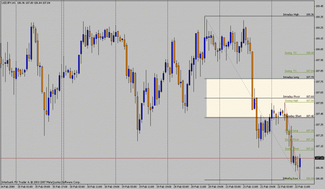Viewport: 325px width, 189px height.
Task: Click the 18 Feb 19:00 time label
Action: coord(112,187)
